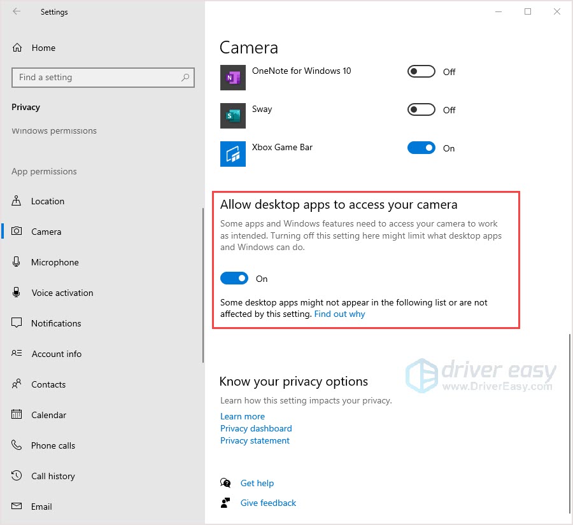573x525 pixels.
Task: Select Notifications in the sidebar
Action: [x=56, y=323]
